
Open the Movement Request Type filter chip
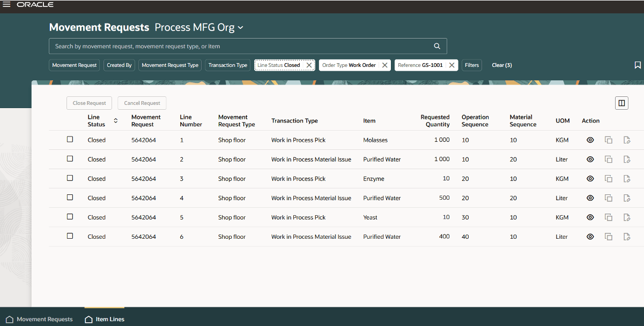(170, 65)
